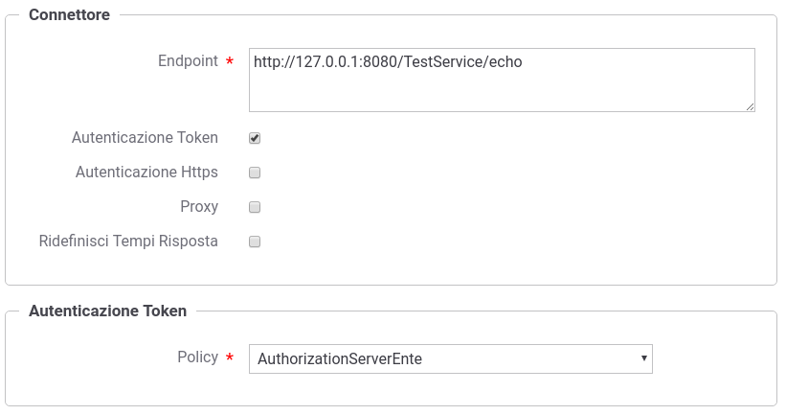Enable the Autenticazione Https checkbox

point(255,173)
